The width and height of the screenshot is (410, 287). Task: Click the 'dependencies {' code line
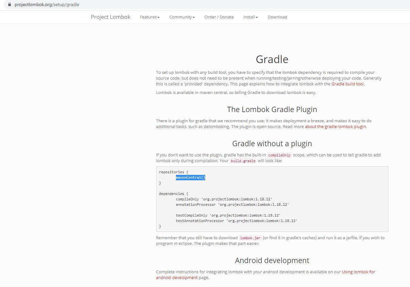(174, 194)
